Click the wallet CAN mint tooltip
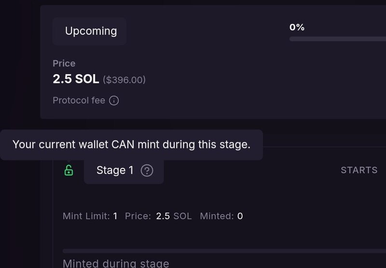The height and width of the screenshot is (268, 386). coord(131,145)
